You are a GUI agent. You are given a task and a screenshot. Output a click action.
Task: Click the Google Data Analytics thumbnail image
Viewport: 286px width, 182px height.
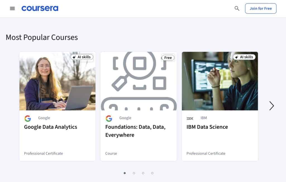coord(57,83)
